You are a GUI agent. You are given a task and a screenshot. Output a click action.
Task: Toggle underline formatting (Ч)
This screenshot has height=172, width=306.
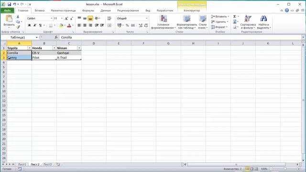40,25
